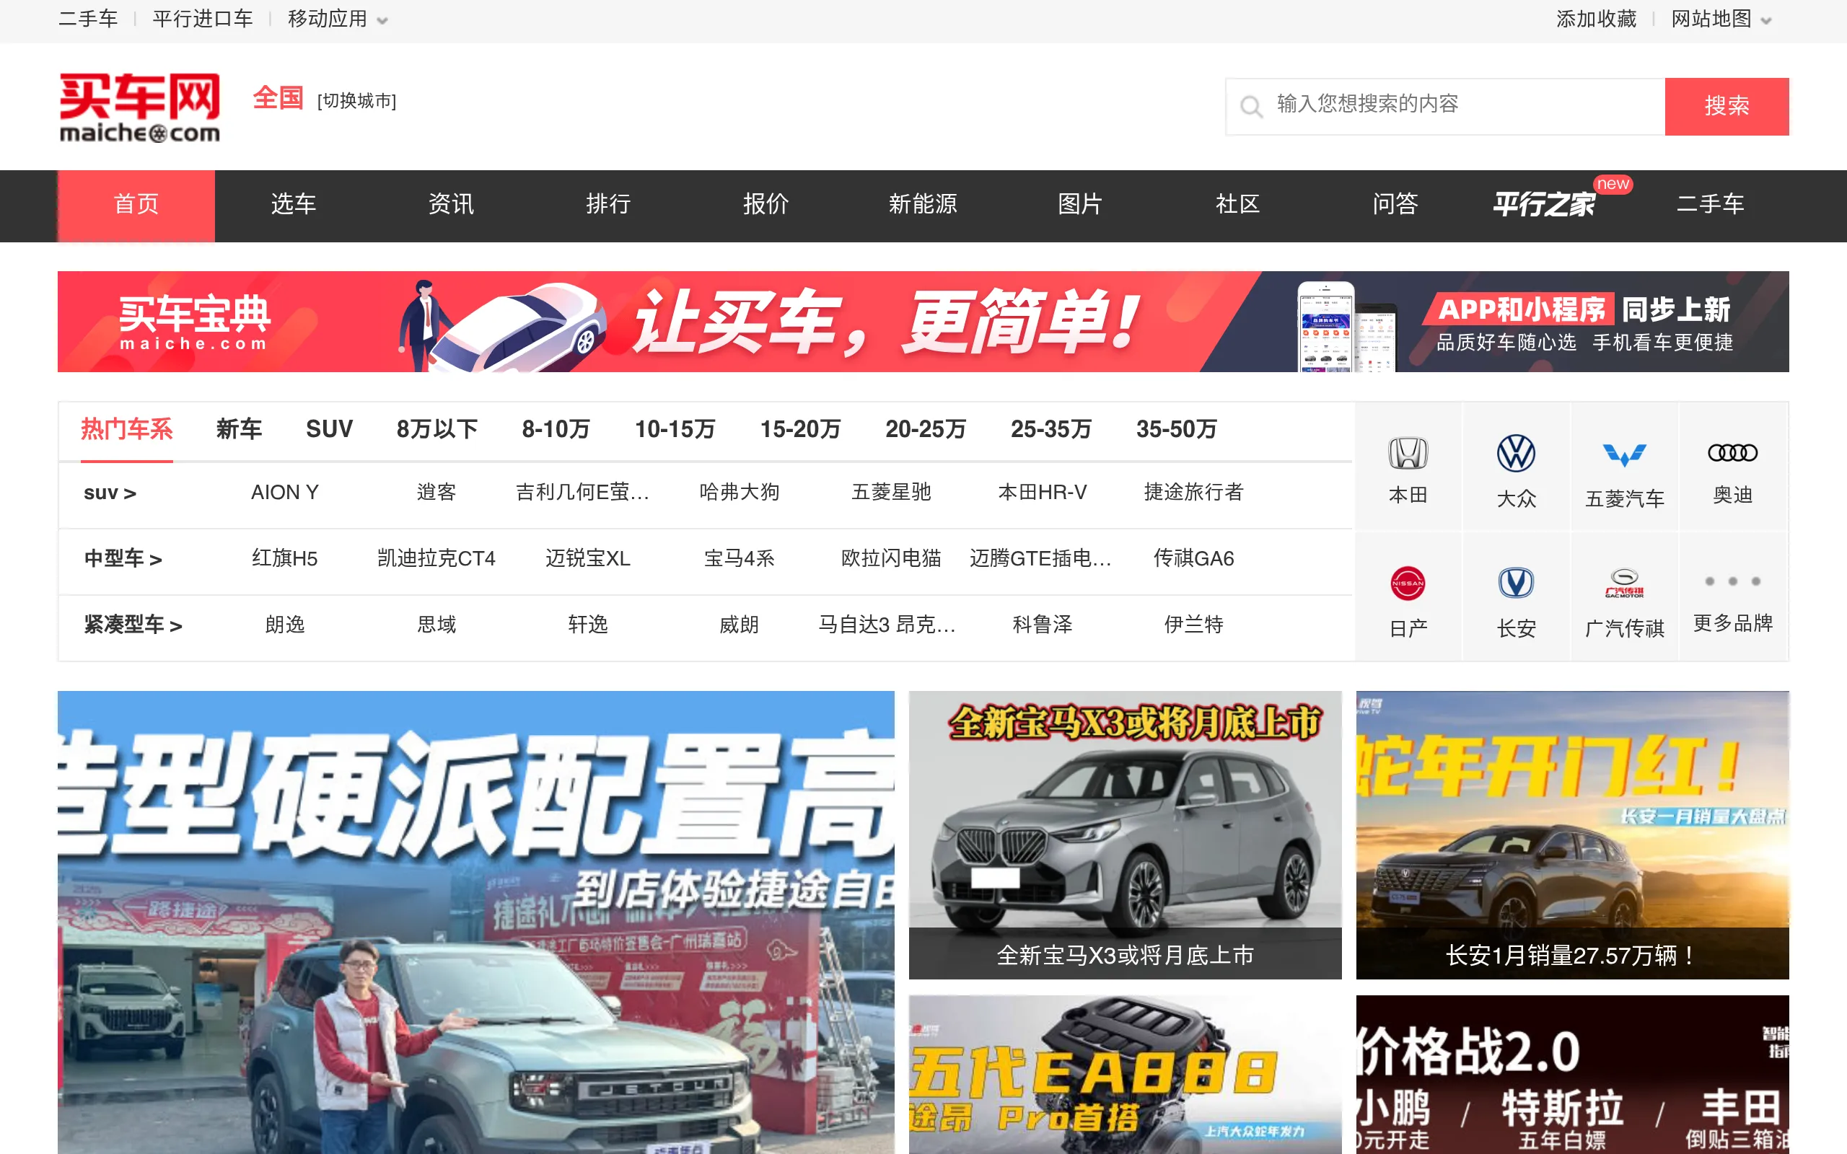The image size is (1847, 1154).
Task: Click the 买车网 maiche.com logo
Action: coord(140,107)
